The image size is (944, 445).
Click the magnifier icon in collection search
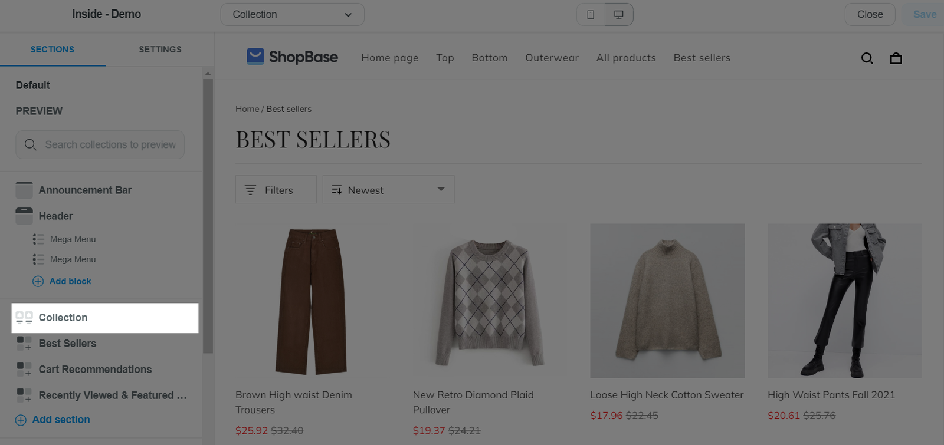pyautogui.click(x=31, y=145)
